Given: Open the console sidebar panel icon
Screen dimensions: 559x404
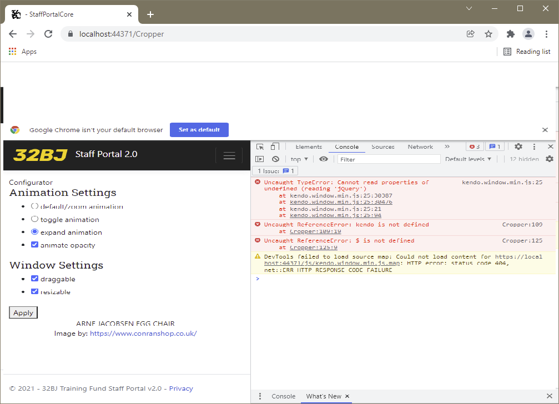Looking at the screenshot, I should 259,159.
